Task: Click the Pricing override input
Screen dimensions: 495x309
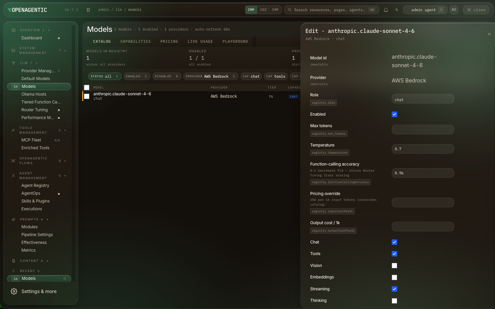Action: click(423, 202)
